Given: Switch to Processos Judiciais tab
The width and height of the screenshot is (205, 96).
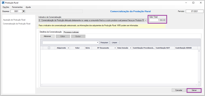Looking at the screenshot, I should click(x=71, y=32).
